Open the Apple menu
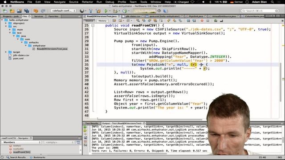Image resolution: width=285 pixels, height=160 pixels. (x=5, y=2)
